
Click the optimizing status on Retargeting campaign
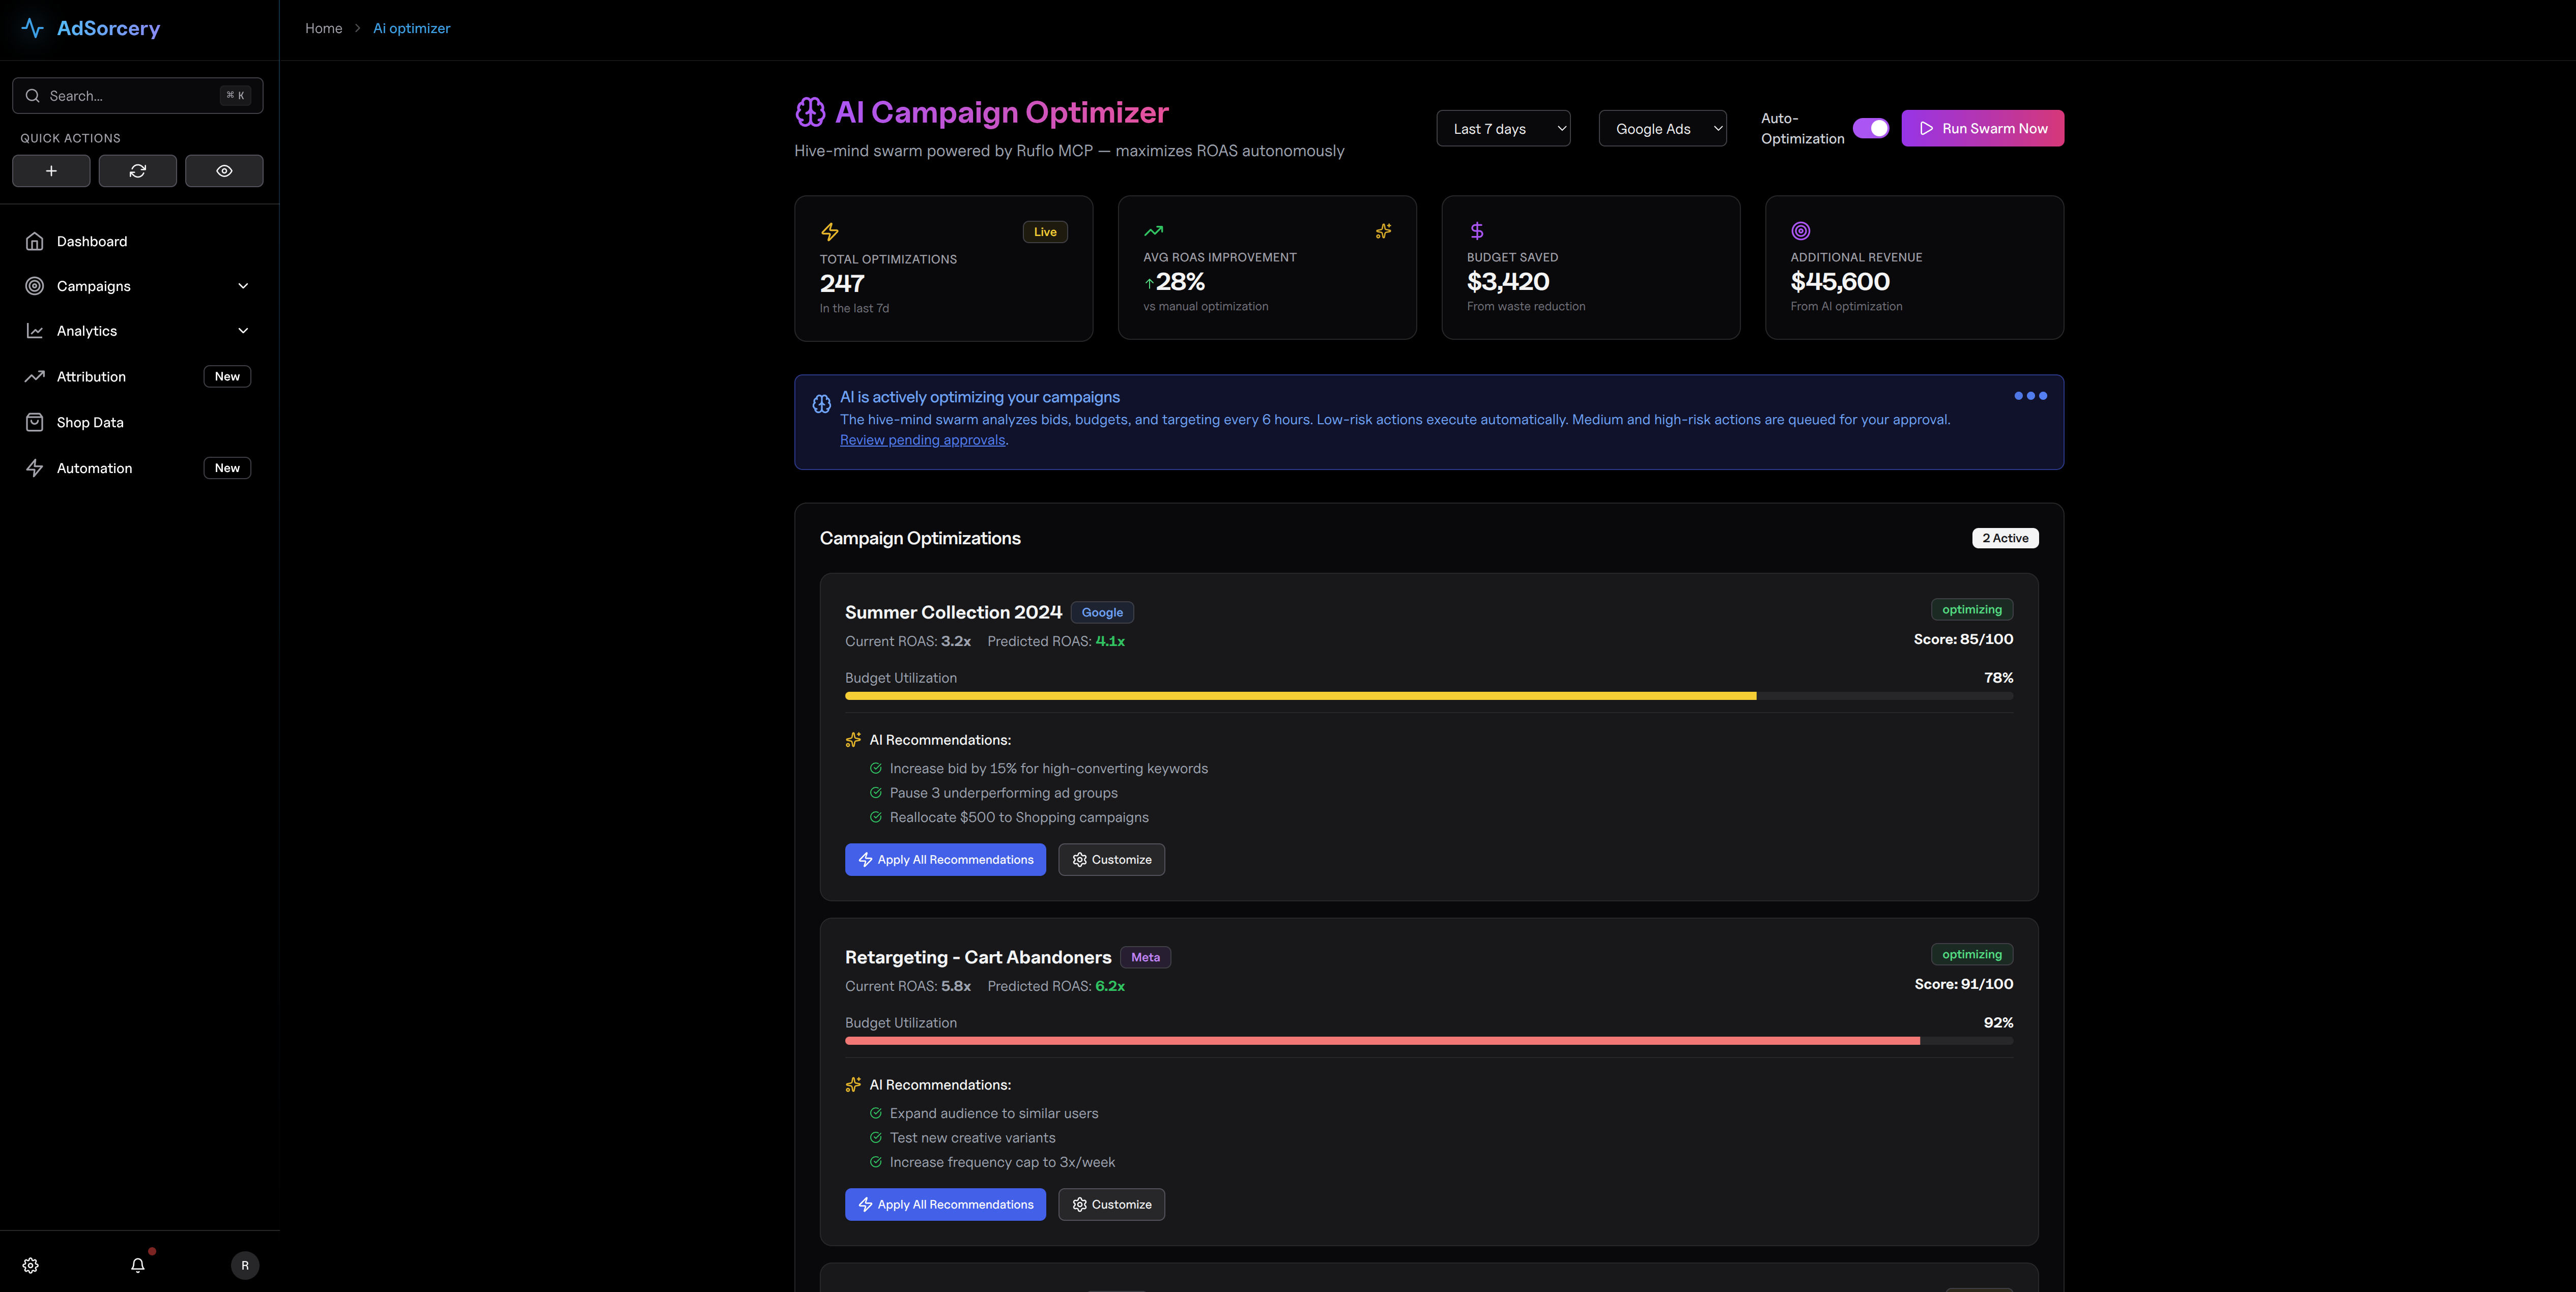click(x=1972, y=954)
